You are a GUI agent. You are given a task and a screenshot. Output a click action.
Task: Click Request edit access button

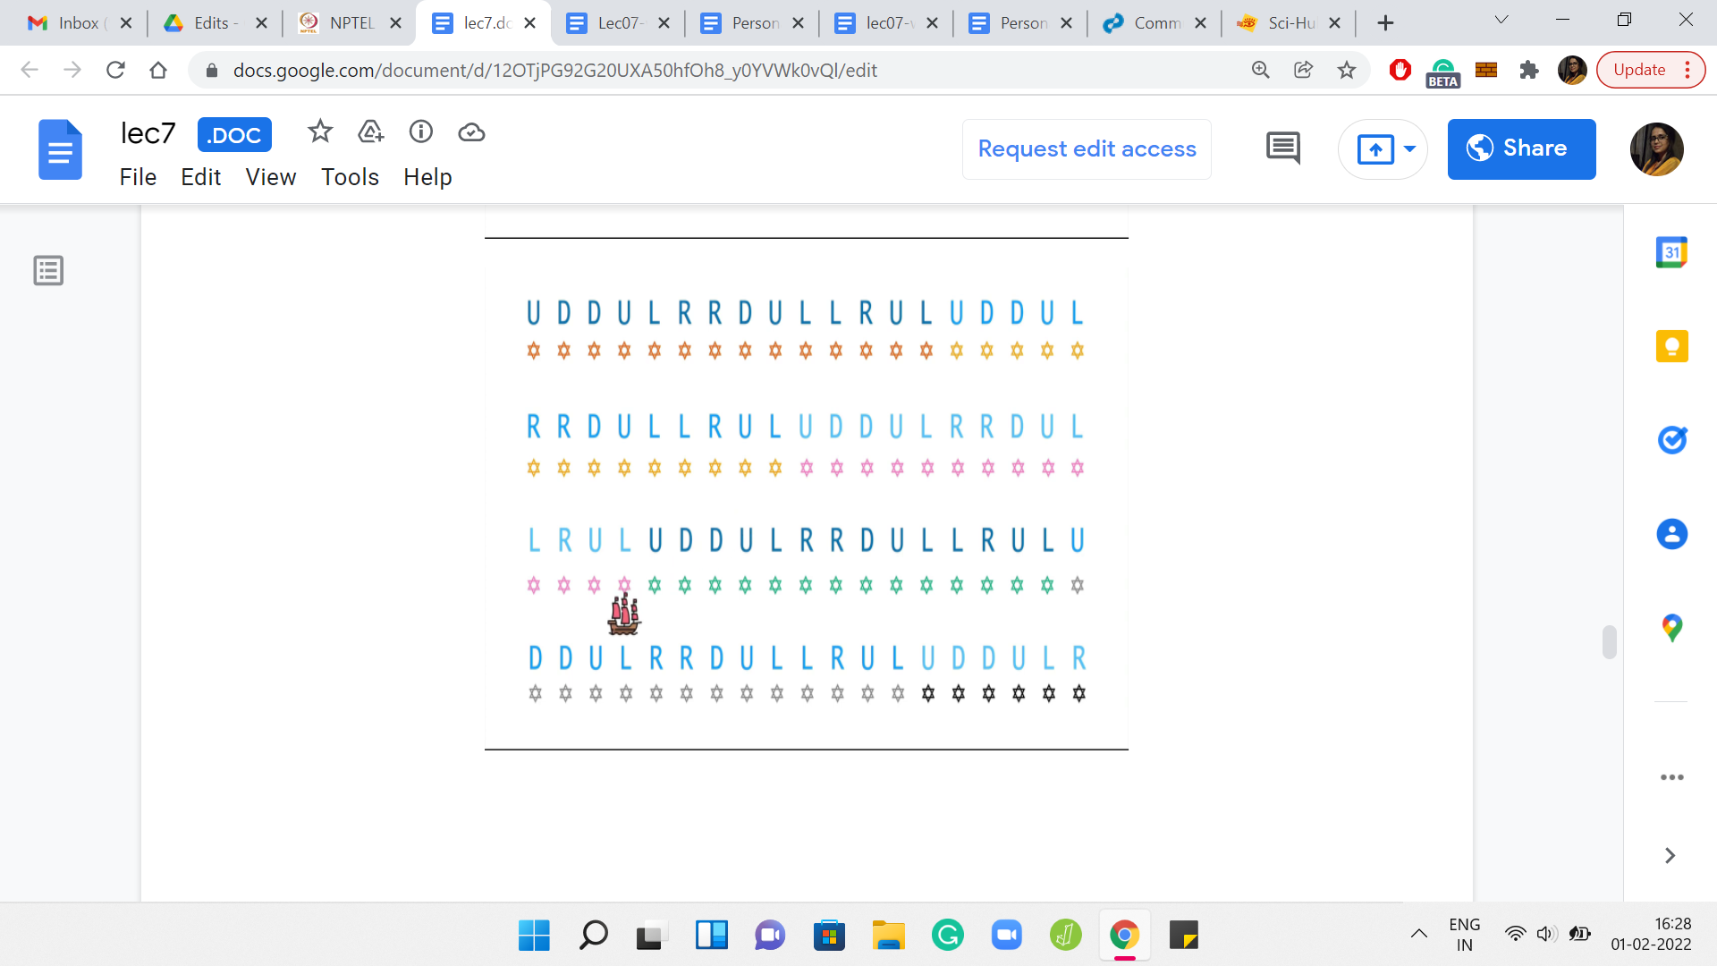(x=1087, y=149)
